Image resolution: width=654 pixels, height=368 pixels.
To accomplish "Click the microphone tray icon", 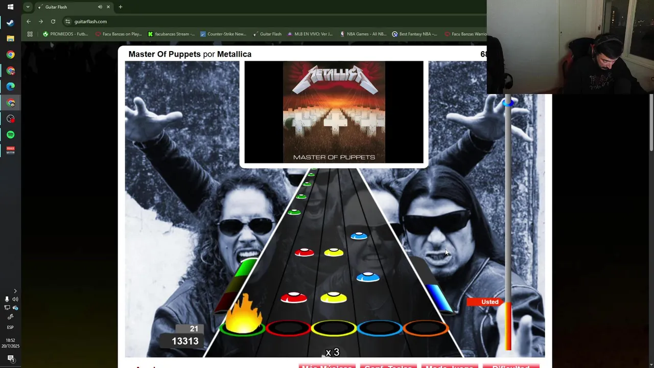I will [7, 299].
